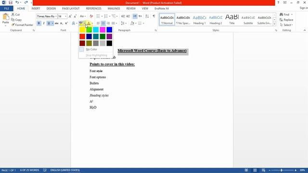The image size is (308, 173).
Task: Open the font color dropdown arrow
Action: 92,24
